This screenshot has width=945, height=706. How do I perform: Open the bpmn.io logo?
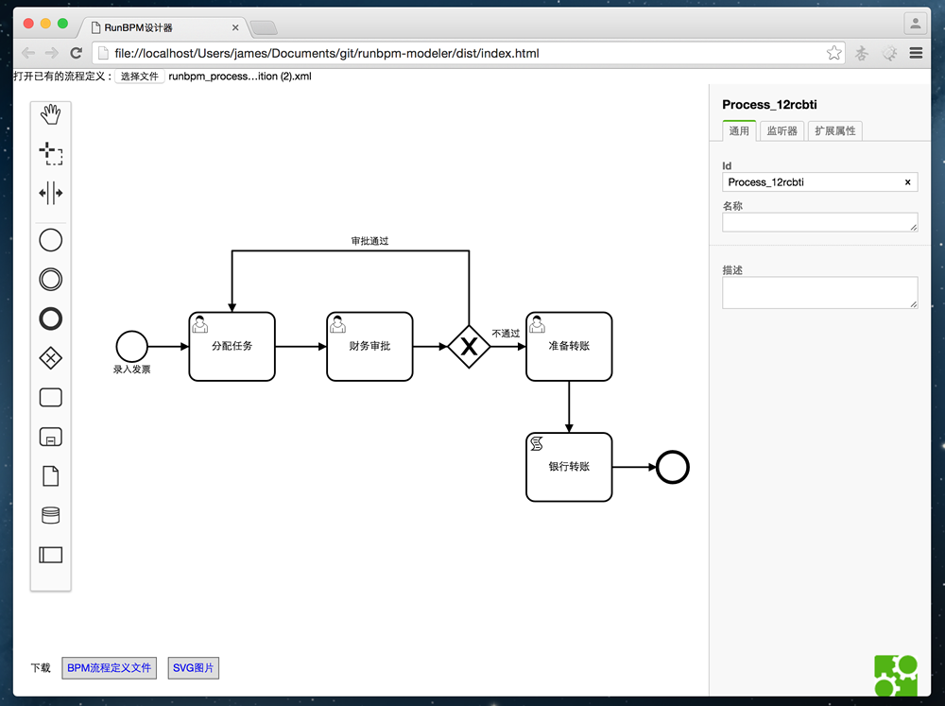coord(896,676)
